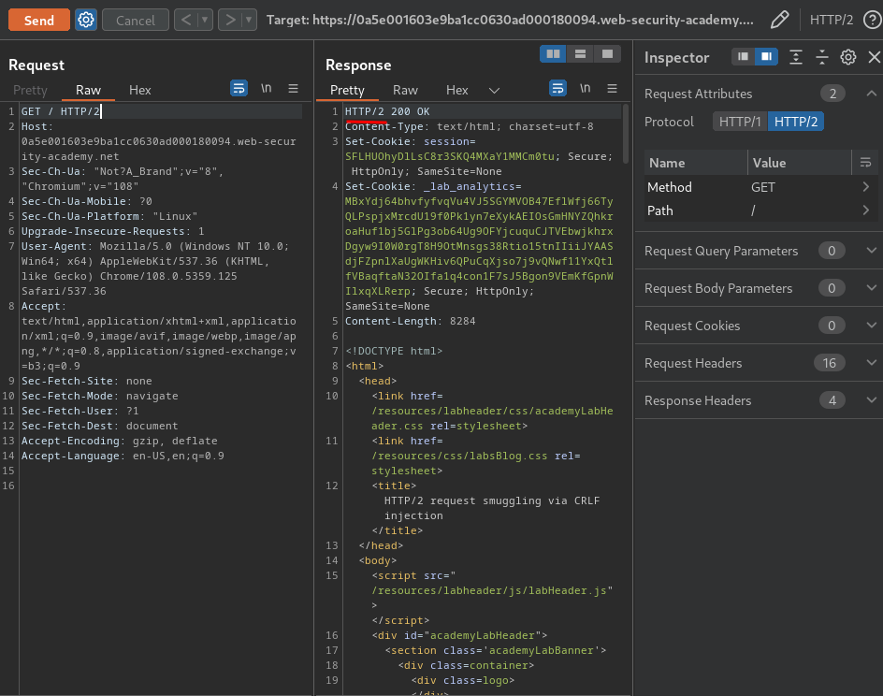Open the forward history dropdown arrow
Image resolution: width=883 pixels, height=696 pixels.
coord(249,21)
